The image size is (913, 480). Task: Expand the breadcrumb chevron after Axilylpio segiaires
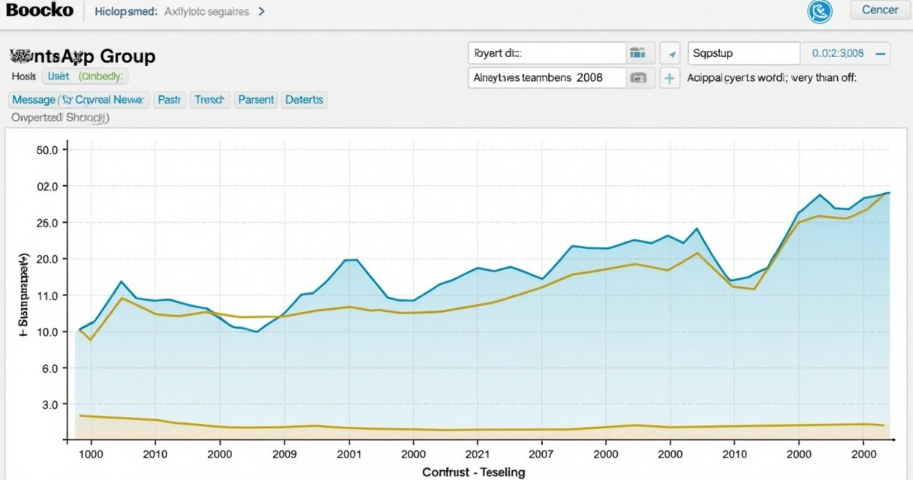point(261,11)
